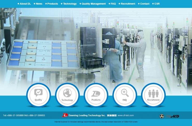Open the Technology globe circle icon
192x126 pixels.
[67, 95]
